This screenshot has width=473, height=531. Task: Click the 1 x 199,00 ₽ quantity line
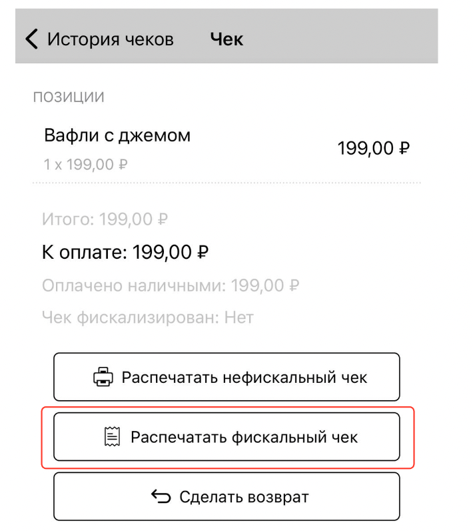coord(86,163)
